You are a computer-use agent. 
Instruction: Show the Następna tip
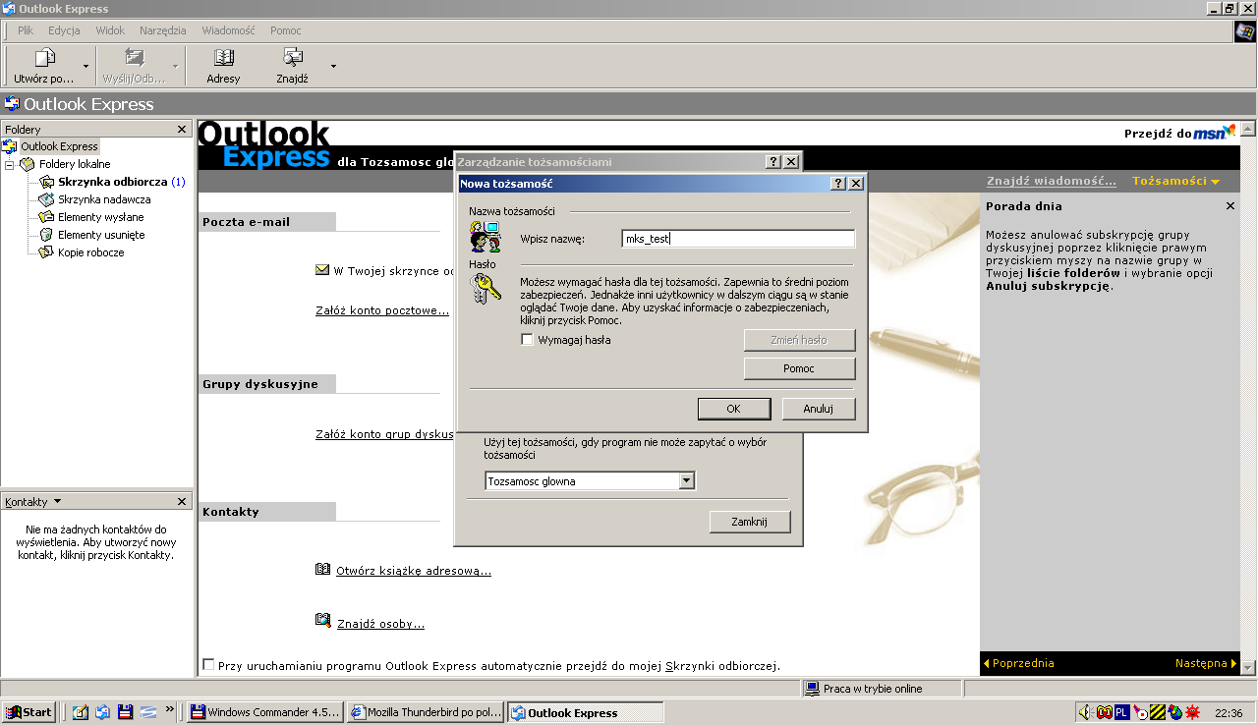tap(1206, 663)
